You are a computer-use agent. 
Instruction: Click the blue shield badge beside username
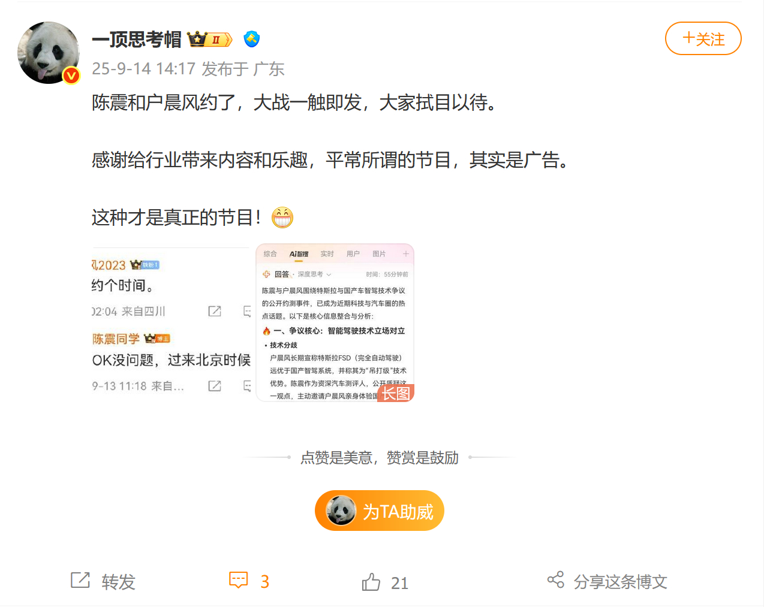click(252, 40)
